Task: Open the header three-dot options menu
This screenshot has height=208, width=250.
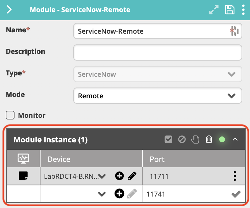Action: click(x=243, y=10)
